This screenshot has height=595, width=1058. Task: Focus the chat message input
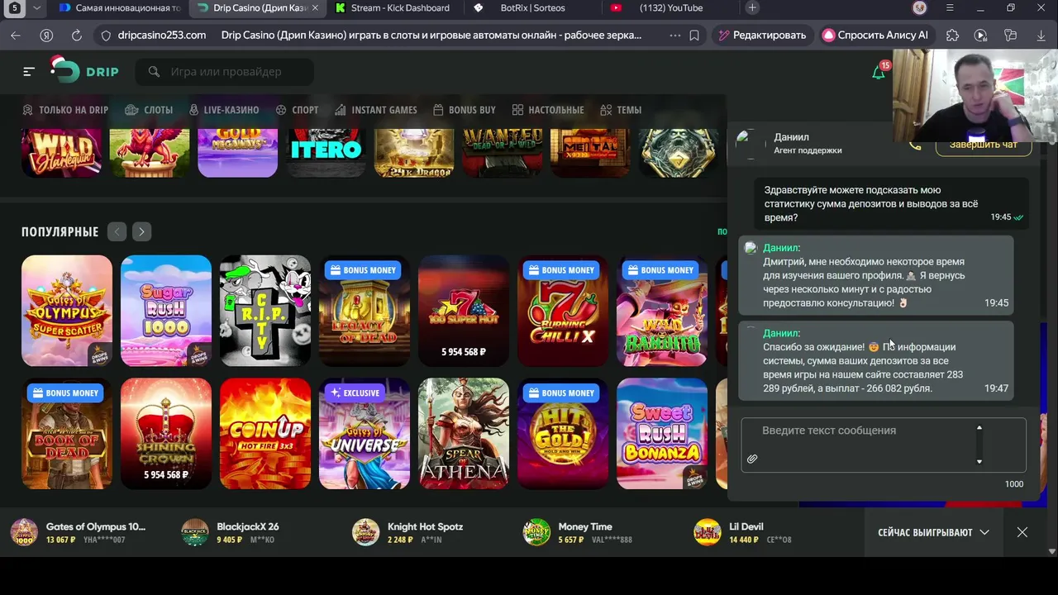coord(884,445)
